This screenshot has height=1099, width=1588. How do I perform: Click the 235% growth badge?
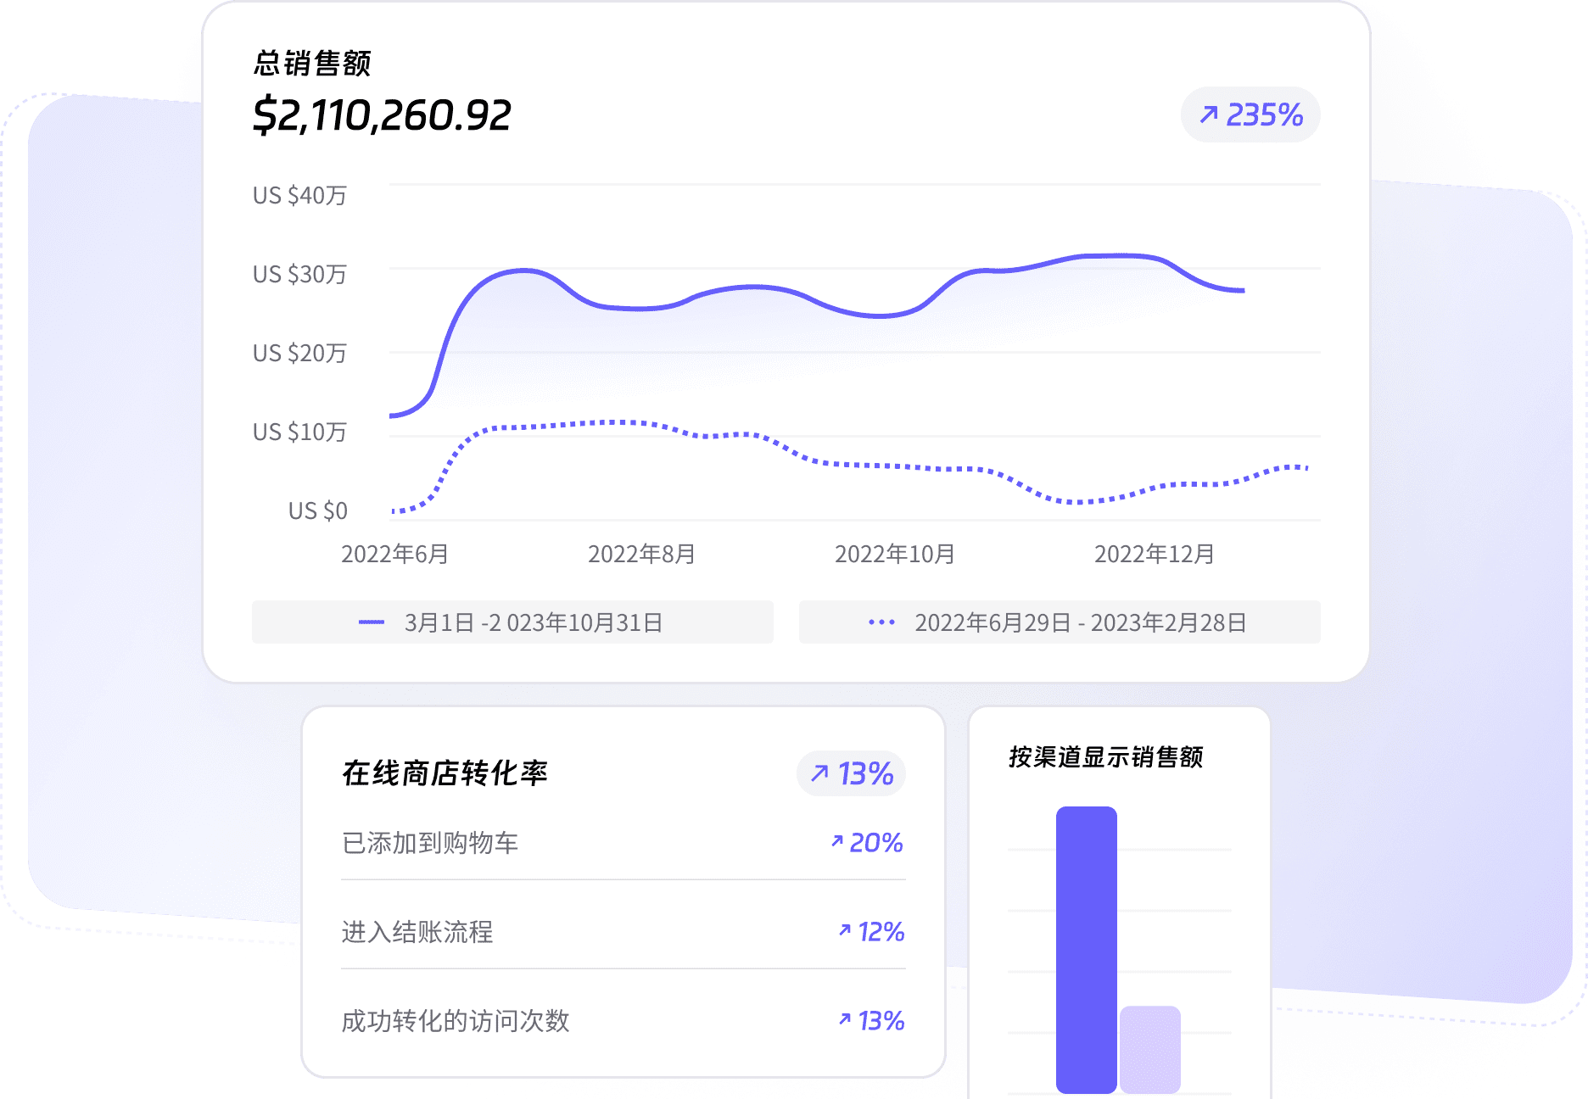coord(1250,114)
